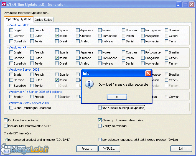
Task: Check per selected language cross-product DVDs
Action: coord(100,140)
